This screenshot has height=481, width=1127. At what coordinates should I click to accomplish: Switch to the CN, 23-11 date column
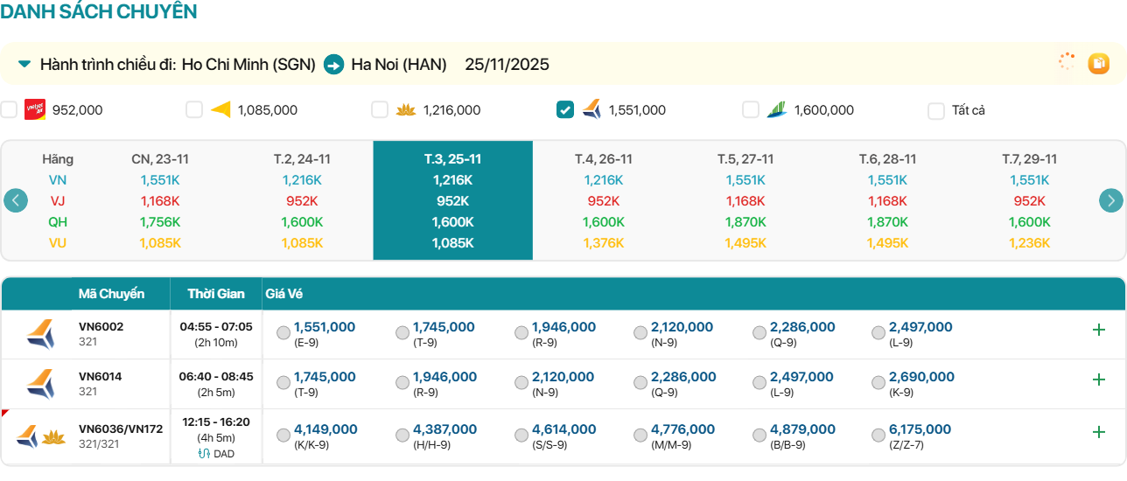(x=160, y=159)
